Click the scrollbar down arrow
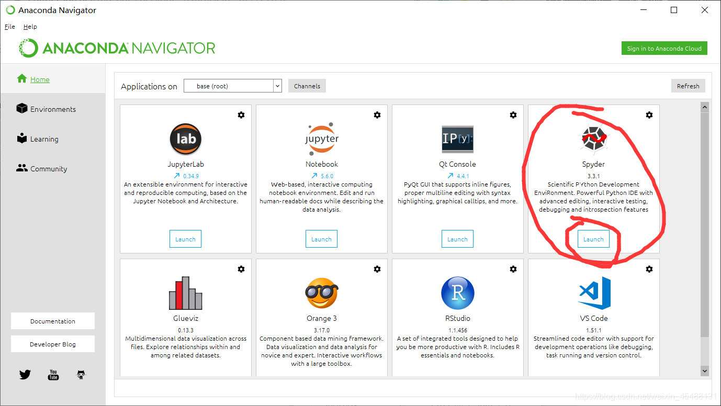The height and width of the screenshot is (406, 721). [x=705, y=370]
